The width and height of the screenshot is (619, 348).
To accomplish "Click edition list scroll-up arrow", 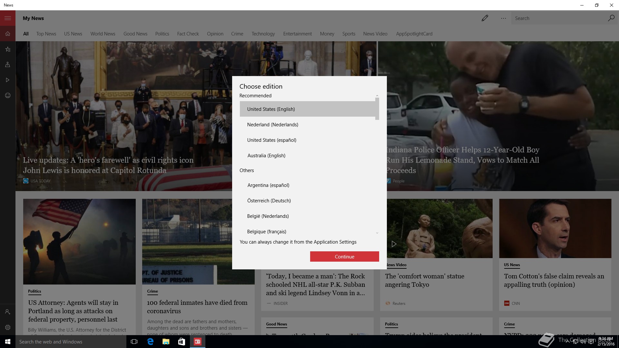I will (377, 96).
